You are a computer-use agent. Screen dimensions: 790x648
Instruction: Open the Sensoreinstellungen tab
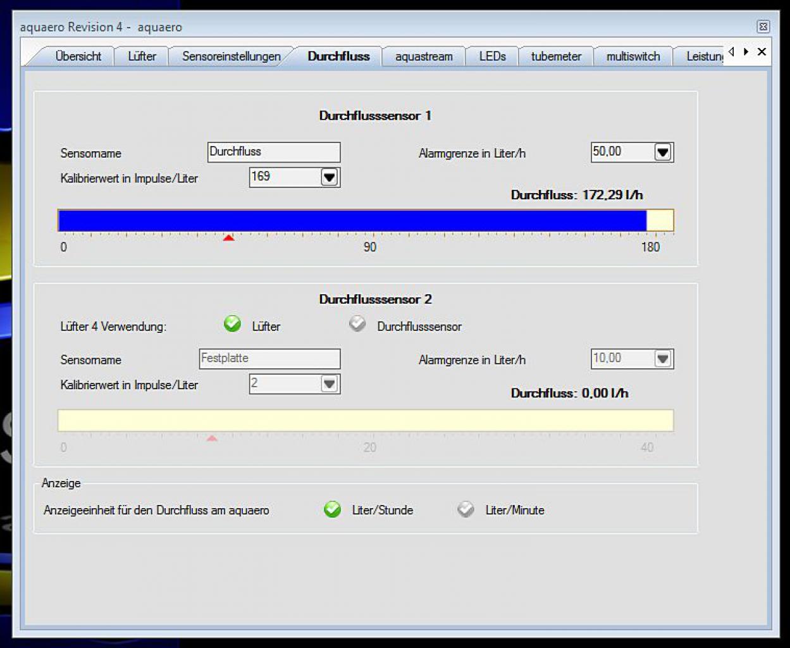[231, 56]
